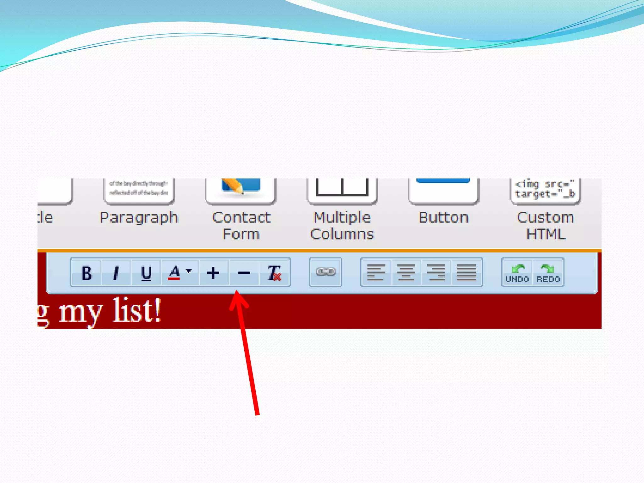Click the Undo button
644x483 pixels.
tap(517, 273)
